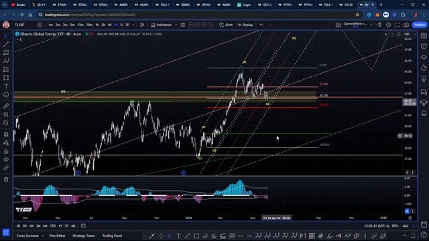
Task: Open the calendar icon in right sidebar
Action: [424, 224]
